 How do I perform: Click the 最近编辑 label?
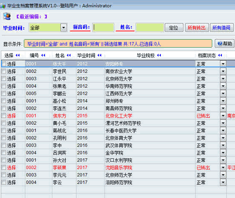tap(32, 16)
